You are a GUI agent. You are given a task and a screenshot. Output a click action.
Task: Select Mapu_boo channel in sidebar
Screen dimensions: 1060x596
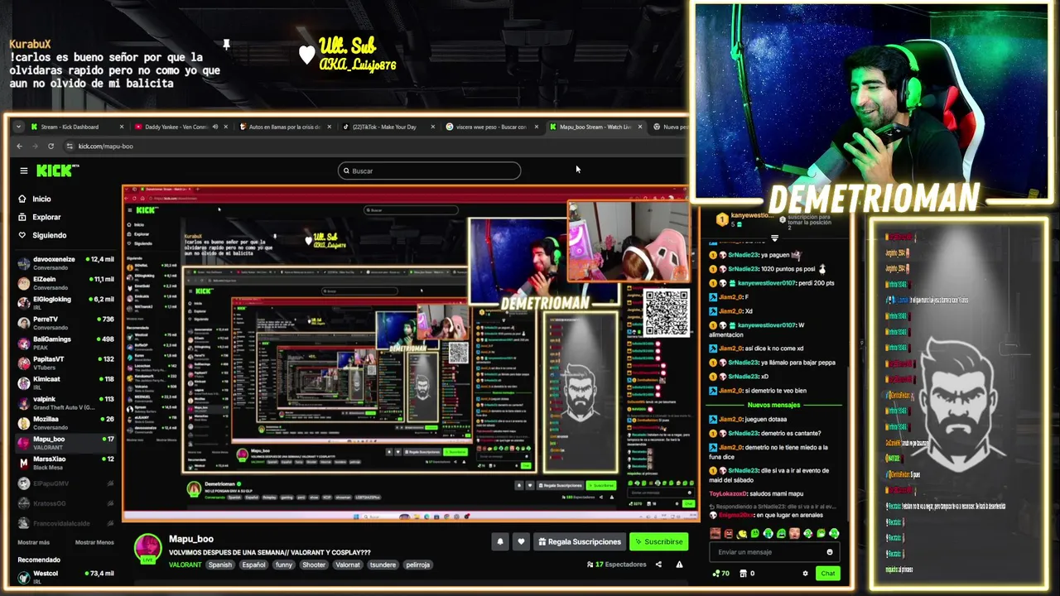65,443
